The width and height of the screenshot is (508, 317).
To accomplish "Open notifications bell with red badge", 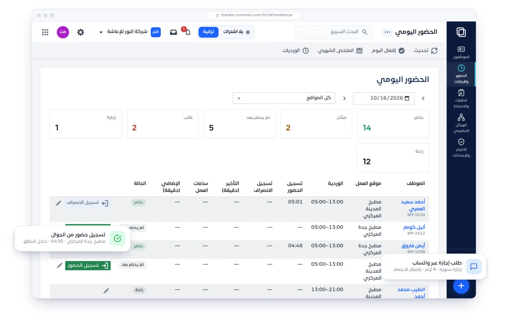I will coord(188,32).
